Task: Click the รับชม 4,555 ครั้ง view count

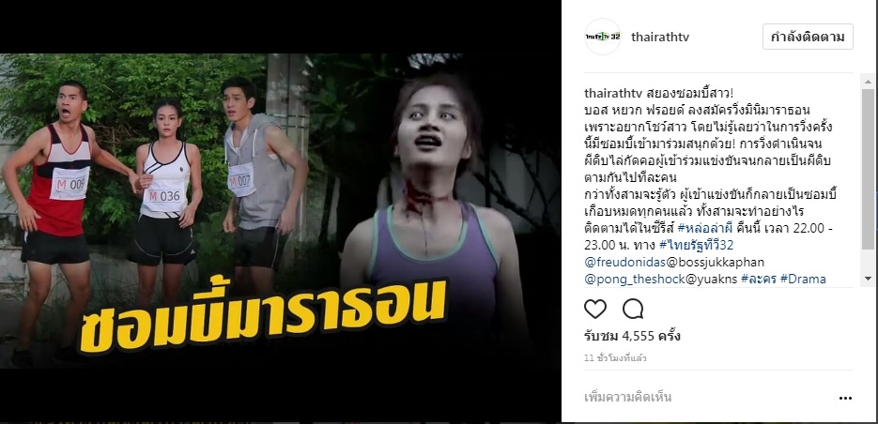Action: point(632,337)
